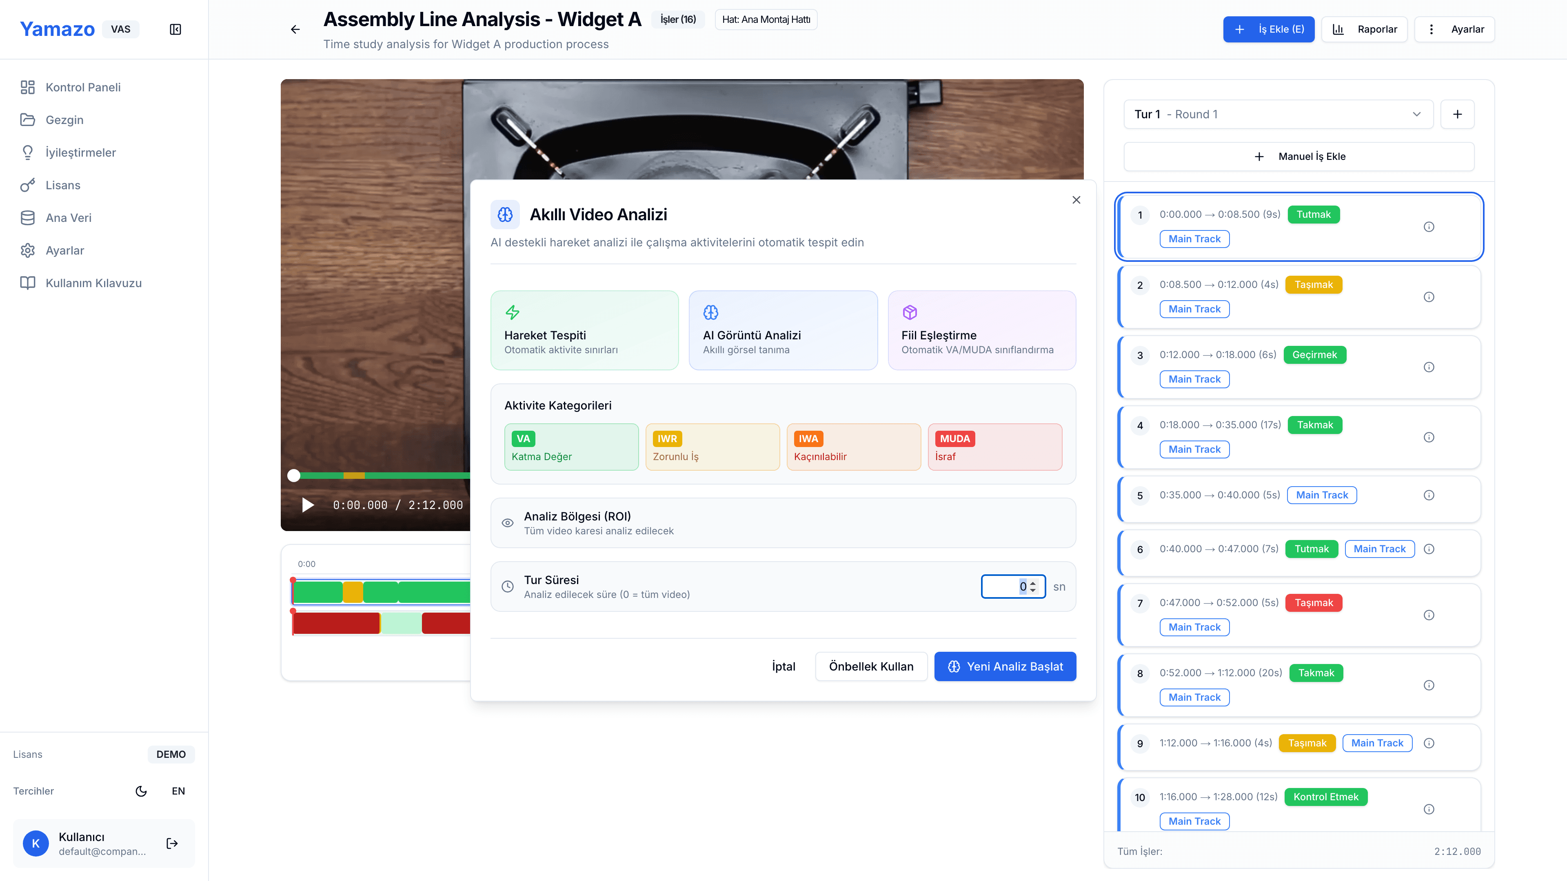This screenshot has width=1567, height=881.
Task: Toggle dark mode moon icon
Action: click(x=141, y=791)
